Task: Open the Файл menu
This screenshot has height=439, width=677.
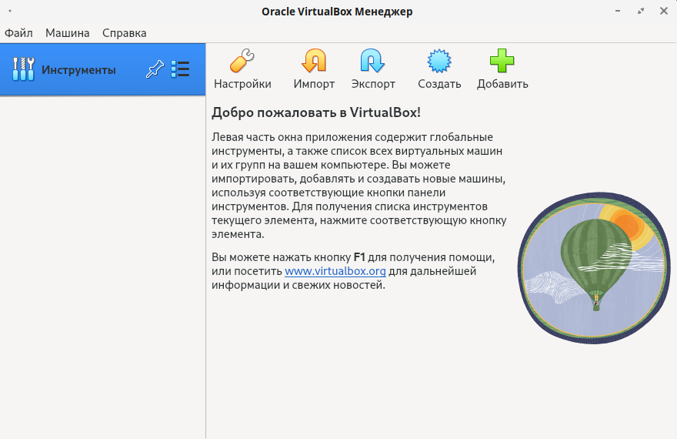Action: [18, 33]
